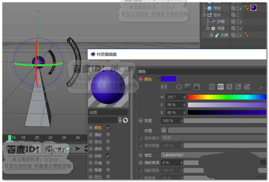The height and width of the screenshot is (182, 269).
Task: Click the next frame playback button
Action: pyautogui.click(x=77, y=149)
